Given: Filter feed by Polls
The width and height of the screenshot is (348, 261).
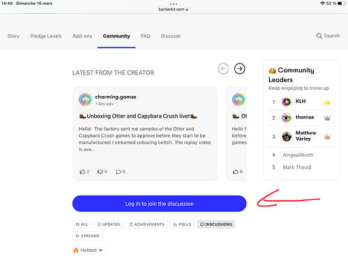Looking at the screenshot, I should [182, 224].
